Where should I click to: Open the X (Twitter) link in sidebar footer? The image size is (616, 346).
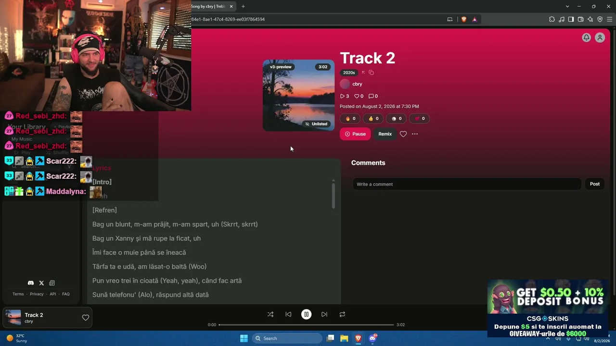(41, 283)
